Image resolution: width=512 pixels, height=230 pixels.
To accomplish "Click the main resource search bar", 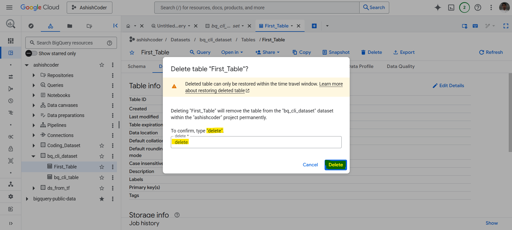I will (257, 7).
